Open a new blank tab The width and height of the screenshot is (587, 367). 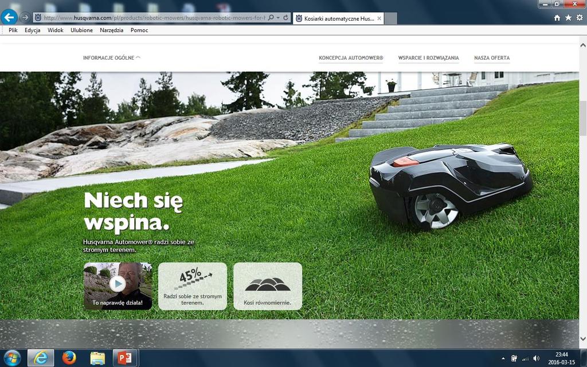pyautogui.click(x=391, y=18)
